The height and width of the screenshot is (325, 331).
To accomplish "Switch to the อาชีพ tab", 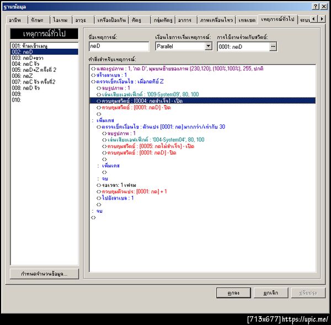I will 17,20.
